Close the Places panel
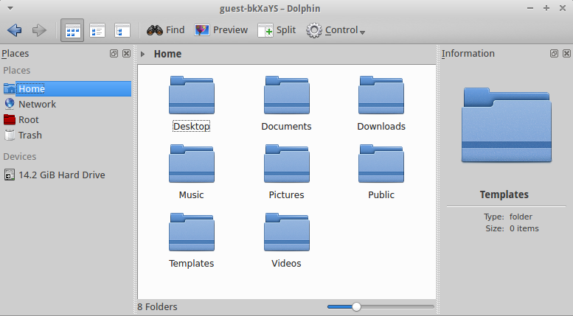This screenshot has height=316, width=573. (x=126, y=54)
